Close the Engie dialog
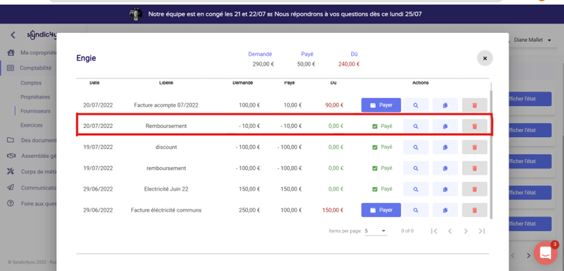 point(485,58)
